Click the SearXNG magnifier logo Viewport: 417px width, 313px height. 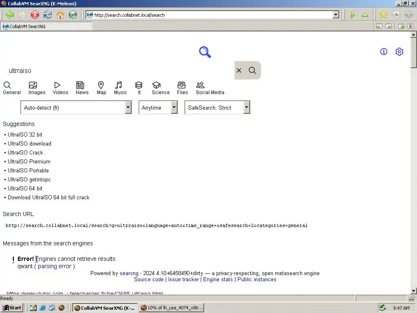click(x=205, y=52)
